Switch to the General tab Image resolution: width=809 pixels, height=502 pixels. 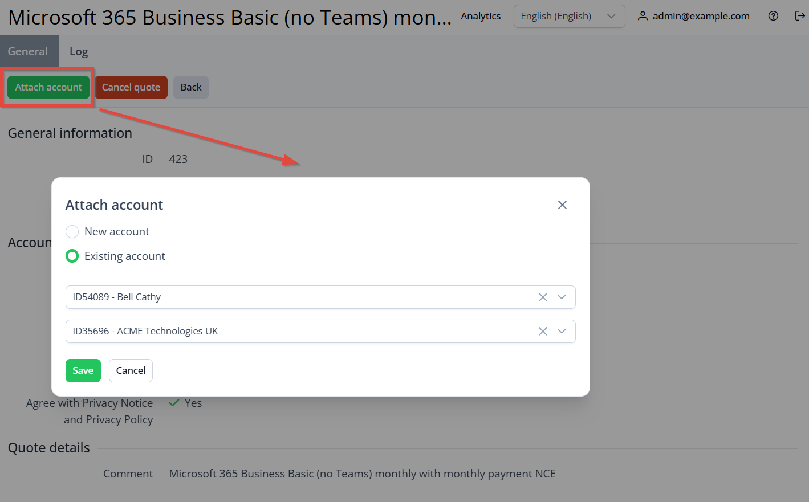28,51
